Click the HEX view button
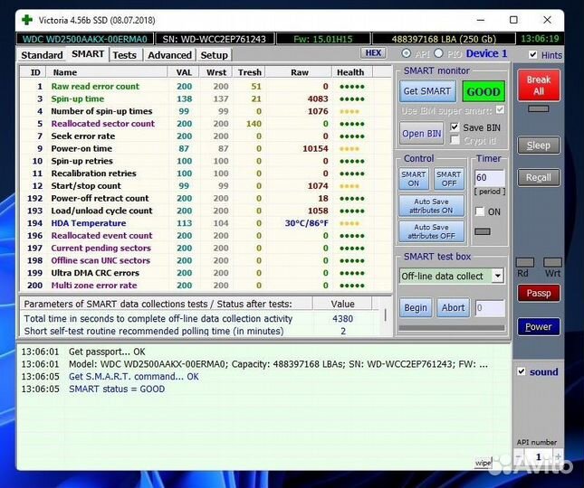Image resolution: width=584 pixels, height=488 pixels. pyautogui.click(x=374, y=53)
